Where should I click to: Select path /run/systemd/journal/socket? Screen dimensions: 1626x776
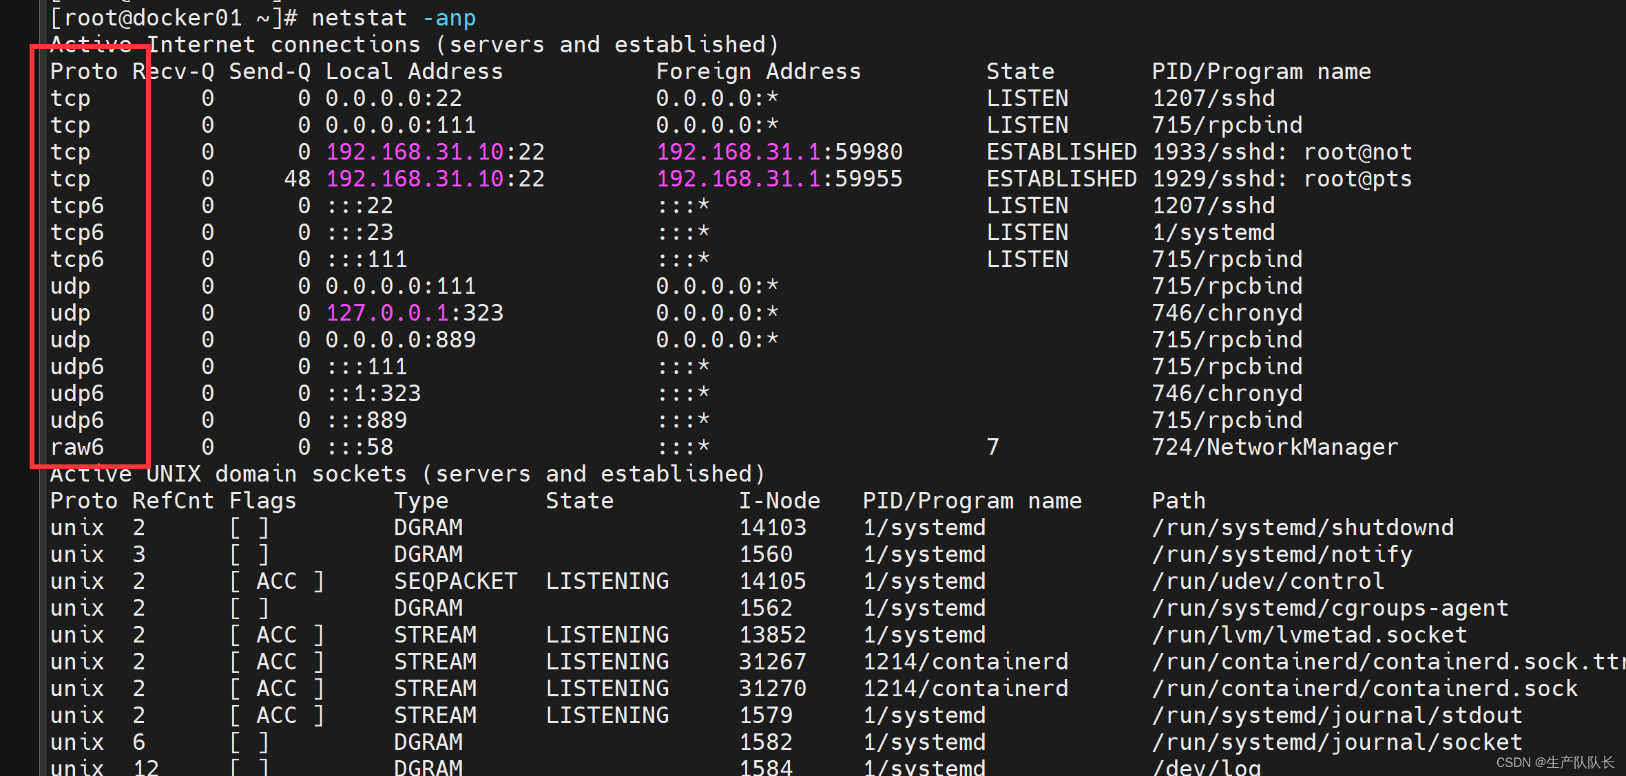point(1337,742)
